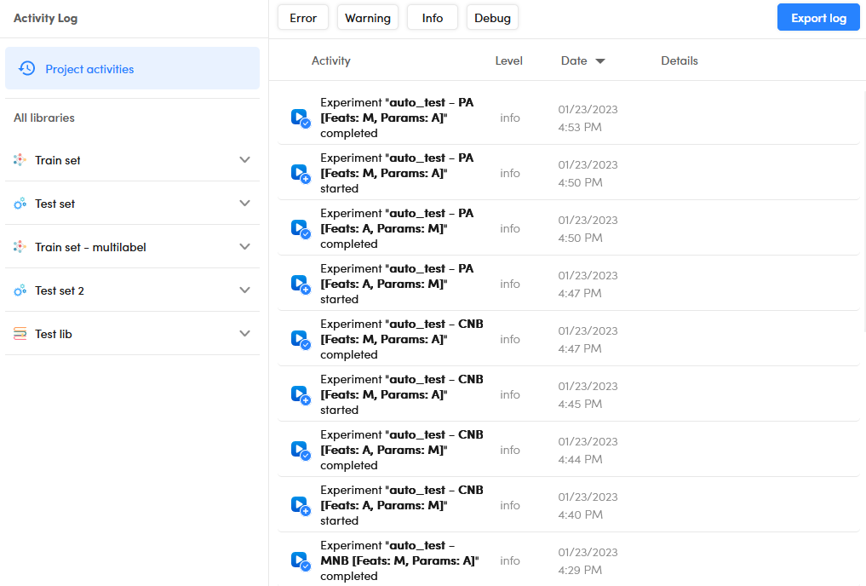
Task: Toggle the Info level filter
Action: [x=433, y=18]
